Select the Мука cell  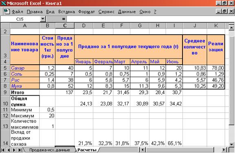point(25,86)
